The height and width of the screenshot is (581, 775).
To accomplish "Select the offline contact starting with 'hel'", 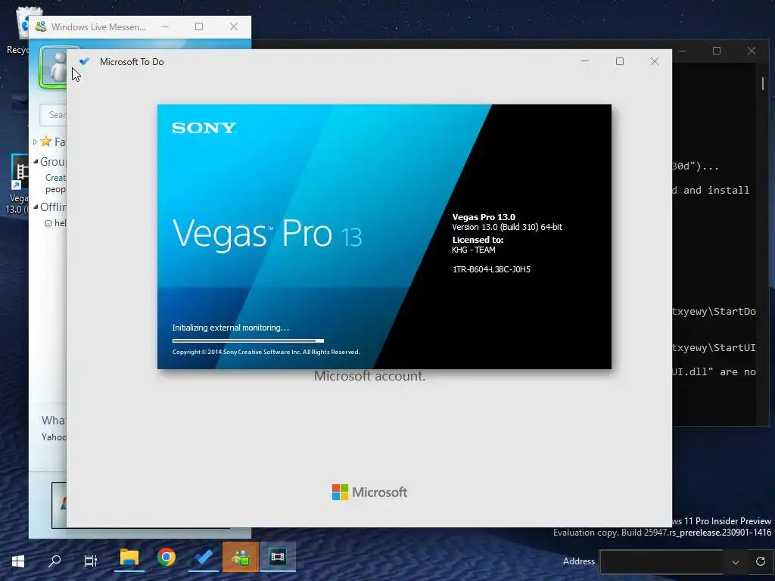I will 55,223.
